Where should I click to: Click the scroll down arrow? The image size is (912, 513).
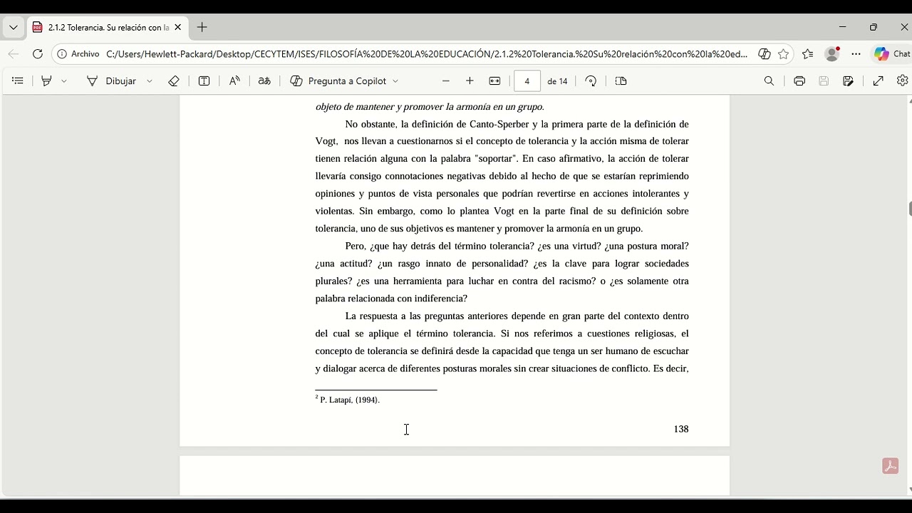(x=910, y=490)
